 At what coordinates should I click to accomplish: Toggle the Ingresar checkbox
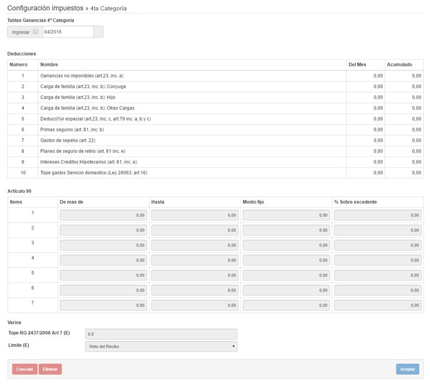35,32
